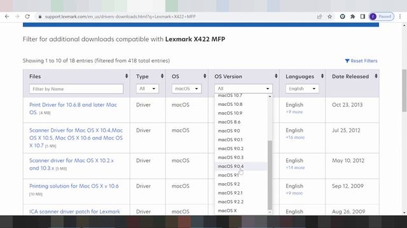Screen dimensions: 407x228
Task: Click the dropdown list scroll-down arrow
Action: pyautogui.click(x=270, y=212)
